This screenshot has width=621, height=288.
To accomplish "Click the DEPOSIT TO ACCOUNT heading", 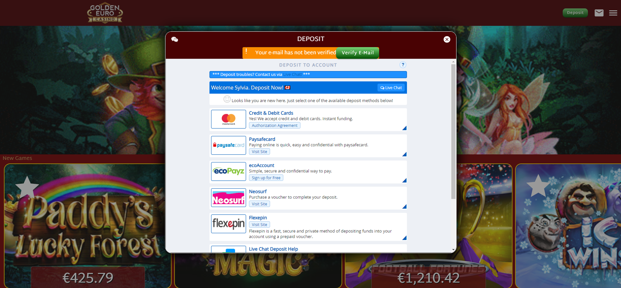I will pos(308,65).
